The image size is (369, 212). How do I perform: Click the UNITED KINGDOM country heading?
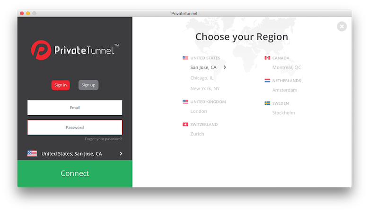(208, 102)
